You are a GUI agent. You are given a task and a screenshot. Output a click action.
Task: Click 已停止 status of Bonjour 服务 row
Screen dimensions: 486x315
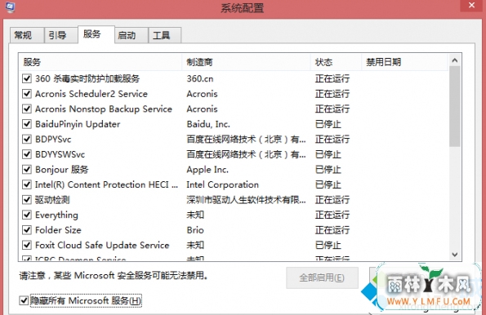click(x=328, y=170)
